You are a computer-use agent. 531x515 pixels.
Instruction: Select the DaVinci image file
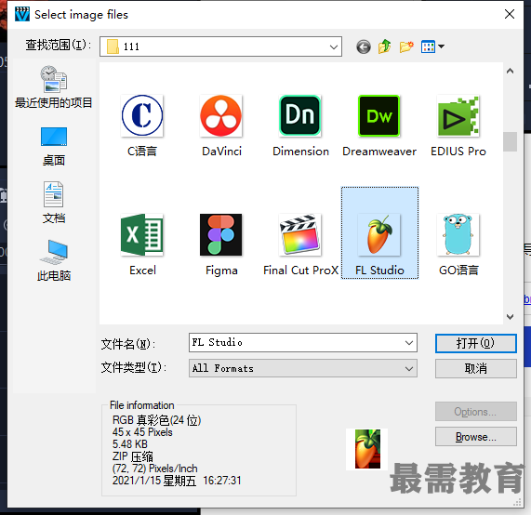pos(221,125)
